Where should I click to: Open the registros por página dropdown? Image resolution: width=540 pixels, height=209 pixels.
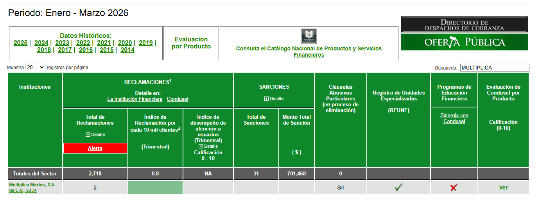pyautogui.click(x=35, y=68)
